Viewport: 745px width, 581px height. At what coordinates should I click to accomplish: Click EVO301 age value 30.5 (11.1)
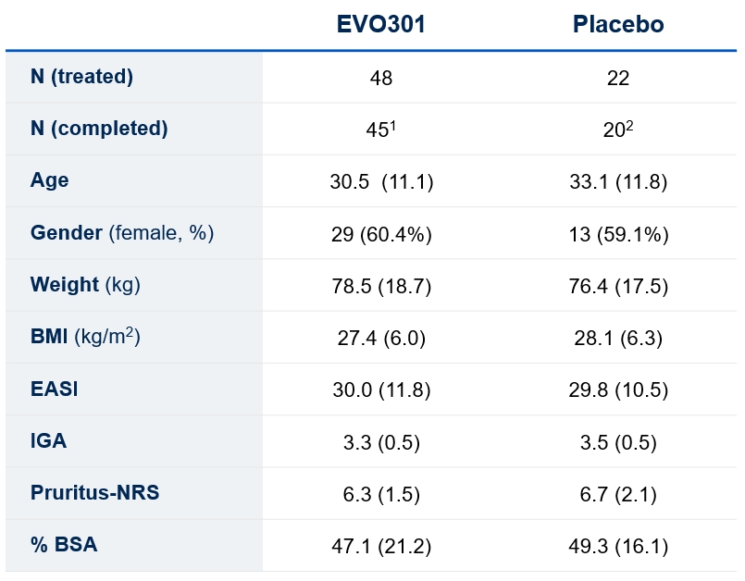click(x=381, y=182)
